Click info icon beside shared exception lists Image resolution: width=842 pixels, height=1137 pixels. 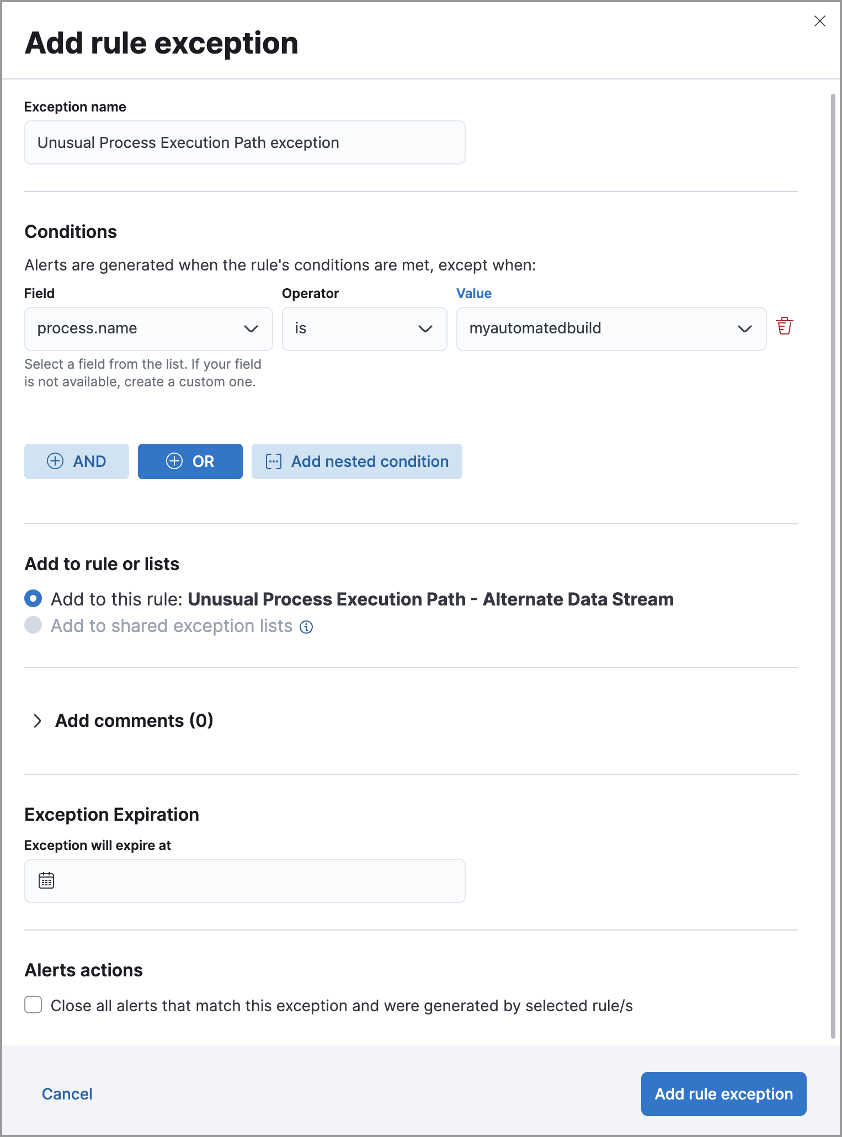pyautogui.click(x=306, y=627)
